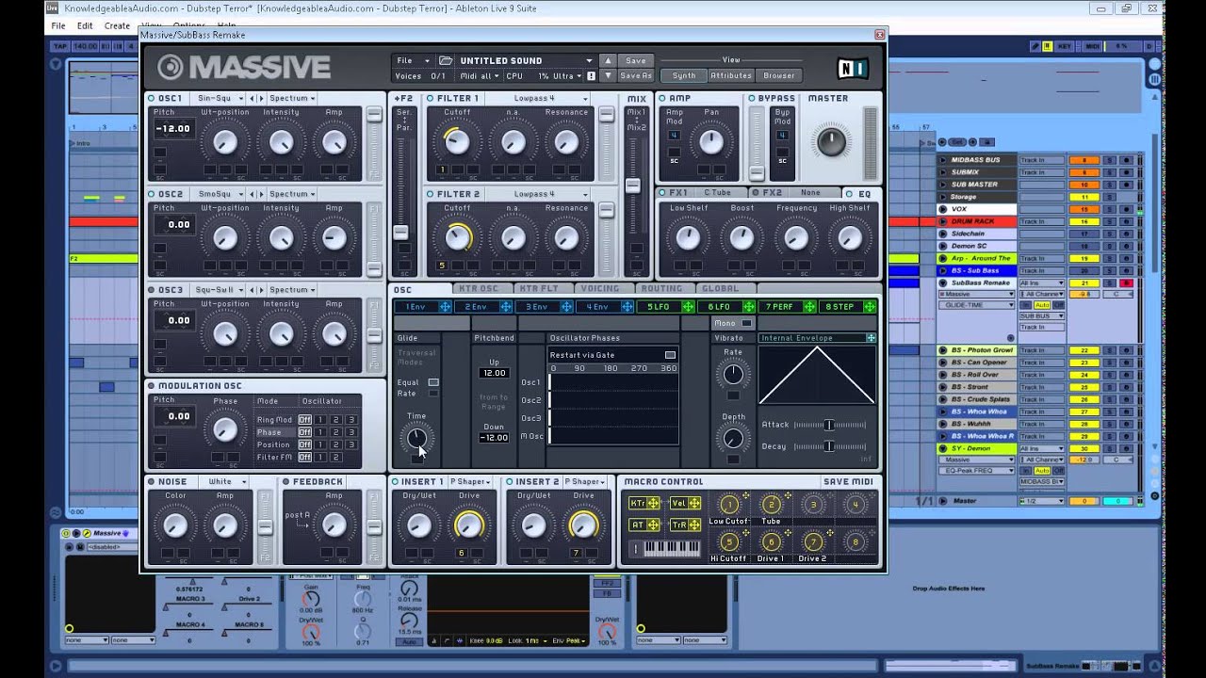Image resolution: width=1206 pixels, height=678 pixels.
Task: Click the Save As button
Action: tap(636, 75)
